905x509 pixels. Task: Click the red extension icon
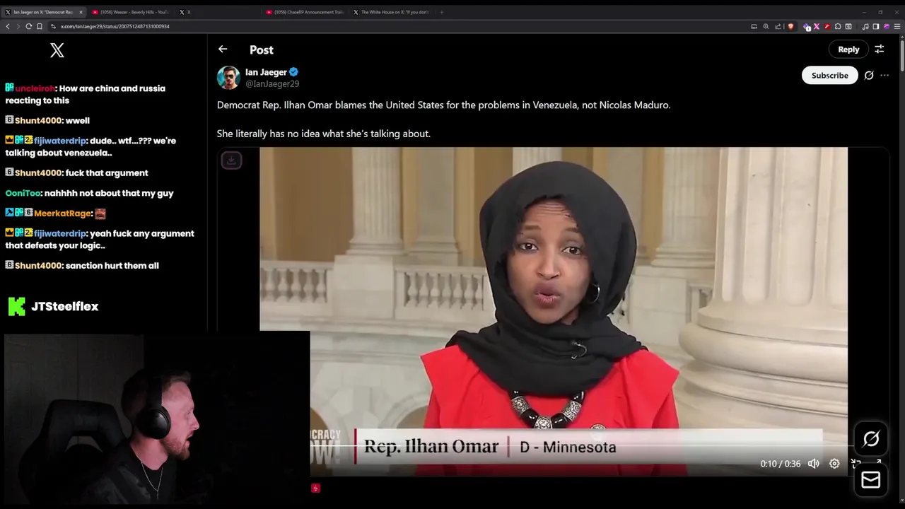tap(827, 26)
